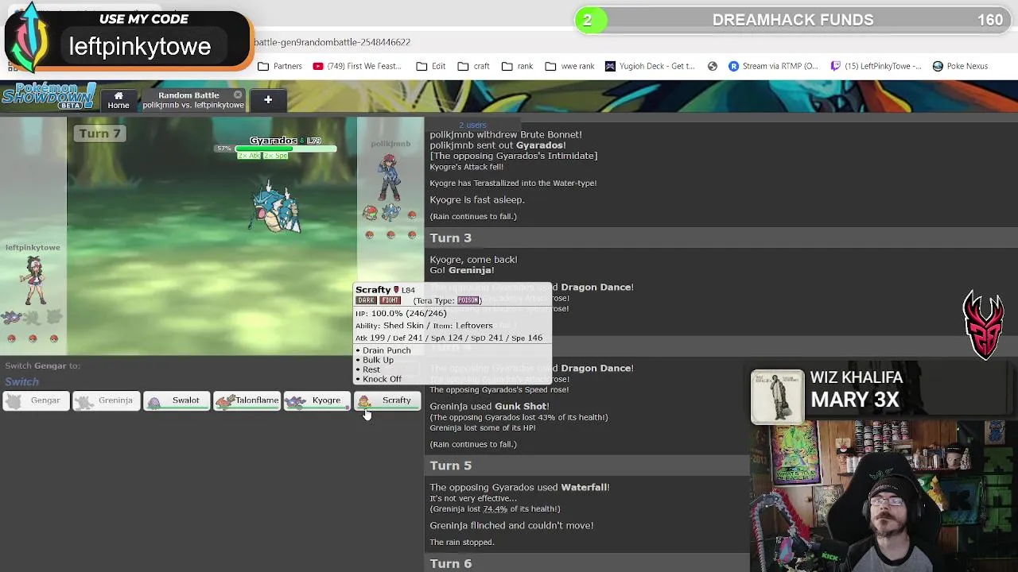Click the Bulk Up move in tooltip
Screen dimensions: 1018x572
[x=377, y=360]
